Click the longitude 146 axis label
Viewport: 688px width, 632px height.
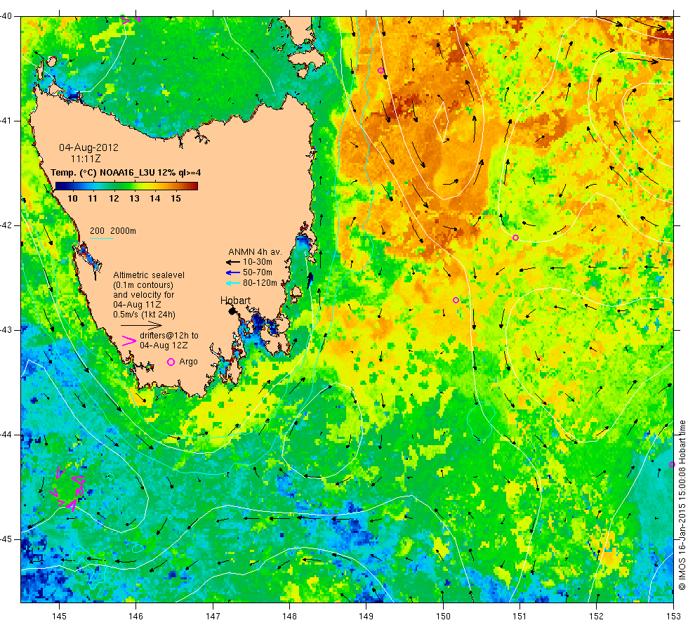[x=136, y=617]
